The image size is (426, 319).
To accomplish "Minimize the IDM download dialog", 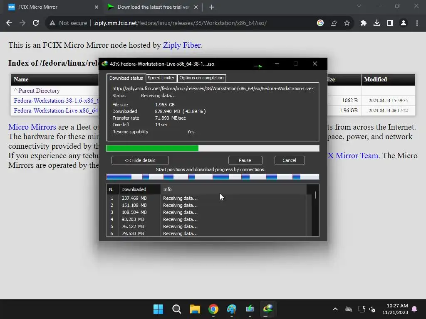I will pyautogui.click(x=277, y=64).
